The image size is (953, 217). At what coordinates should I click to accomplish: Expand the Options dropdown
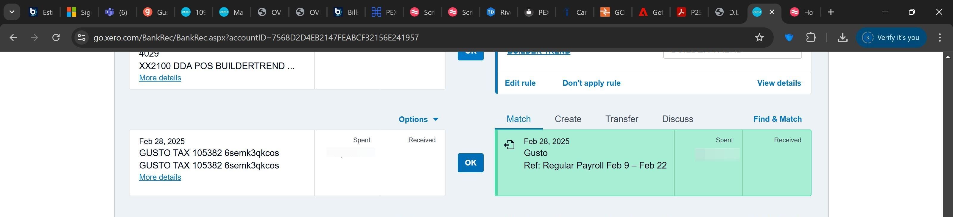click(x=418, y=119)
